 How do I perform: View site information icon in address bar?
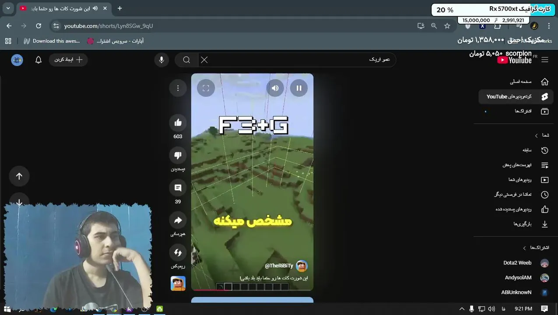56,26
